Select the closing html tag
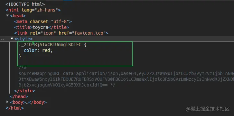 coord(14,108)
